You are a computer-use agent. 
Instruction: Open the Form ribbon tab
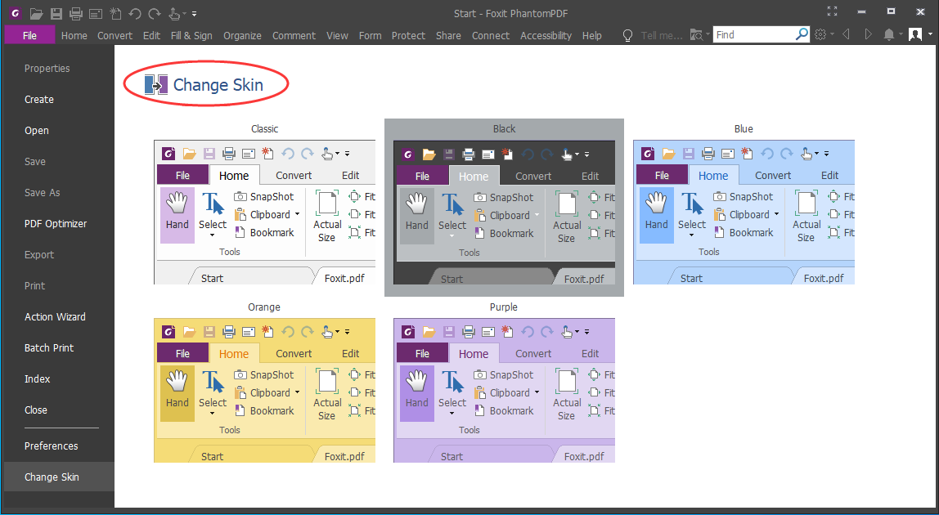370,35
